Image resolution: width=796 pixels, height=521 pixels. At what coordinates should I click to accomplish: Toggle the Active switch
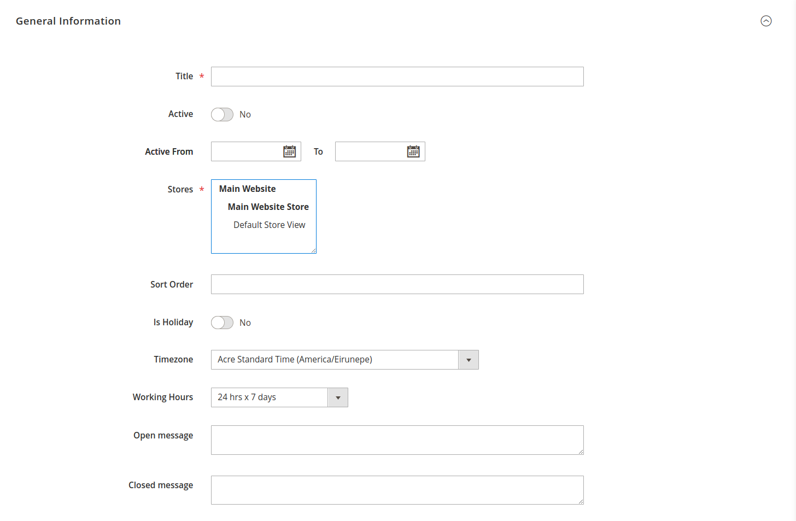pos(222,114)
